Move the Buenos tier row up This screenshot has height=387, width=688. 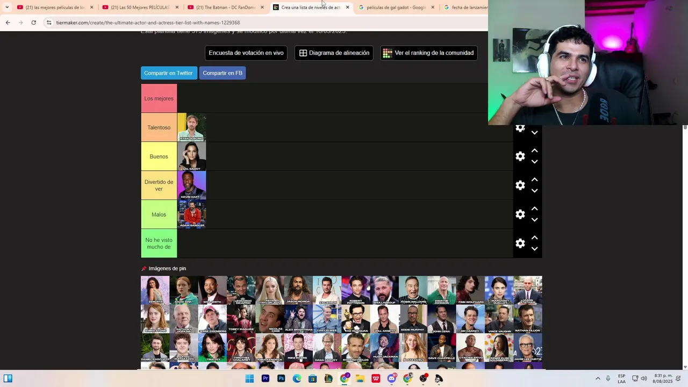pos(534,151)
